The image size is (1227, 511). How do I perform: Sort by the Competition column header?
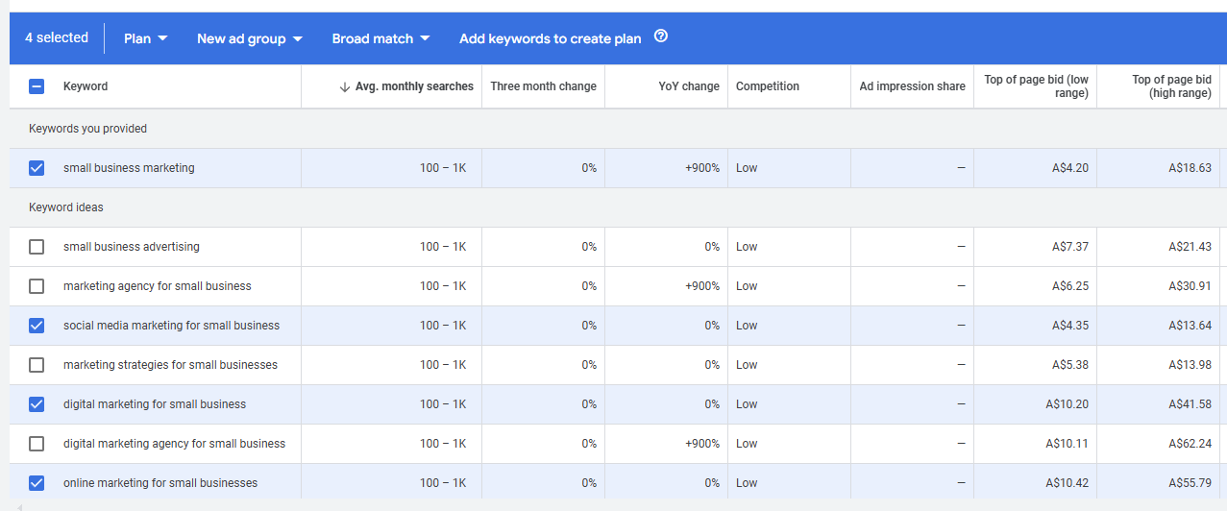pos(768,86)
